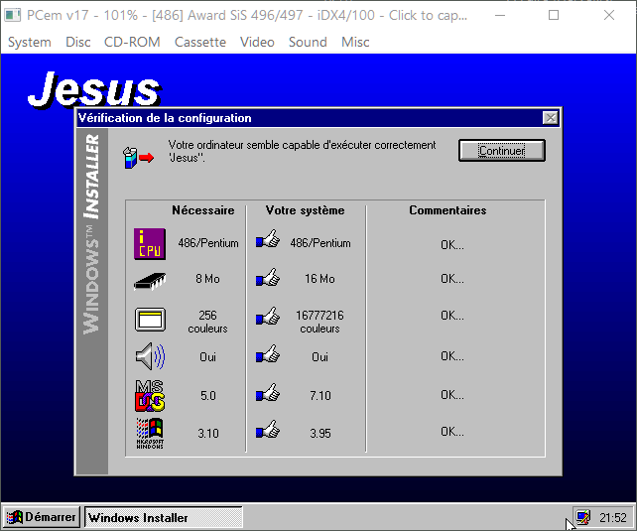The image size is (637, 531).
Task: Click the thumbs-up icon beside 16 Mo
Action: pos(267,279)
